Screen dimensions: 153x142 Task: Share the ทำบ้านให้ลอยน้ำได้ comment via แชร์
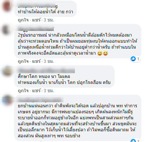pyautogui.click(x=36, y=20)
